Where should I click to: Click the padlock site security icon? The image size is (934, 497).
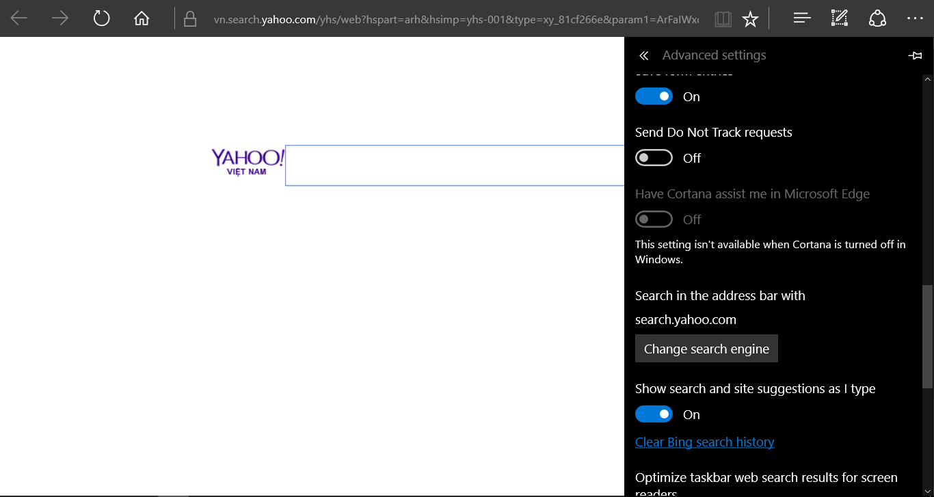(191, 18)
